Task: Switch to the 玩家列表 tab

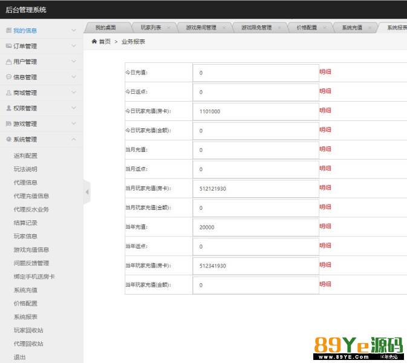Action: tap(151, 27)
